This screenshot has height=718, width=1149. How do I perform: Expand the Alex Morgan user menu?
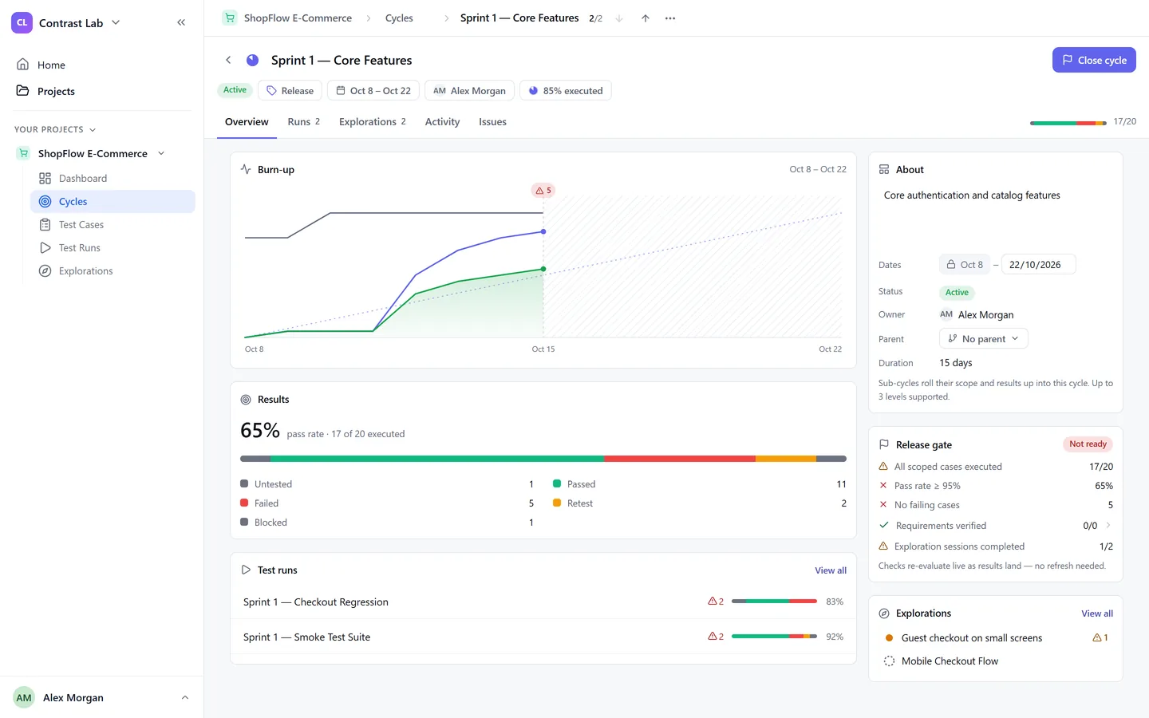pos(102,697)
